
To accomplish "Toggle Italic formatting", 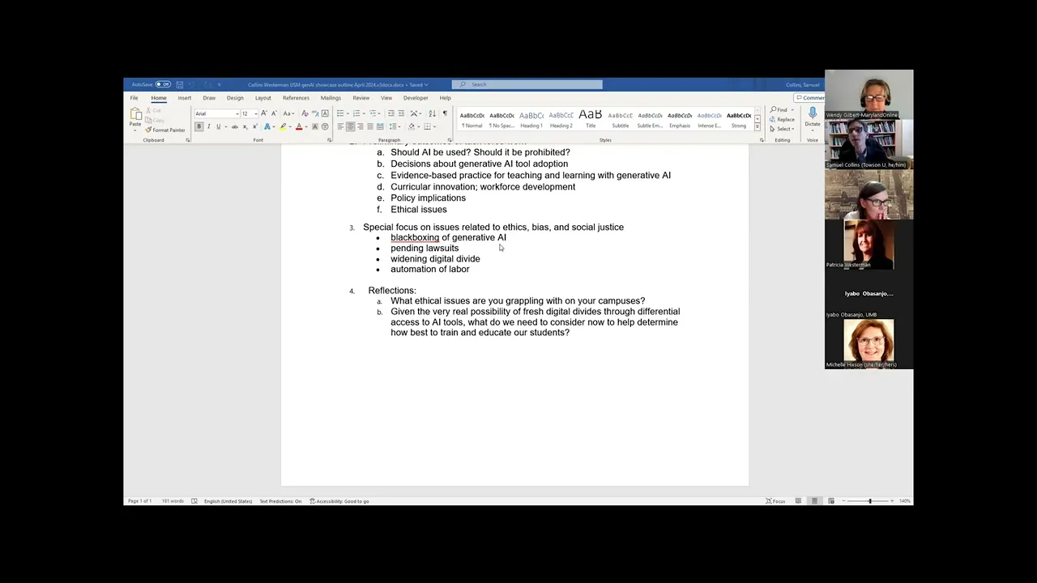I will 208,126.
